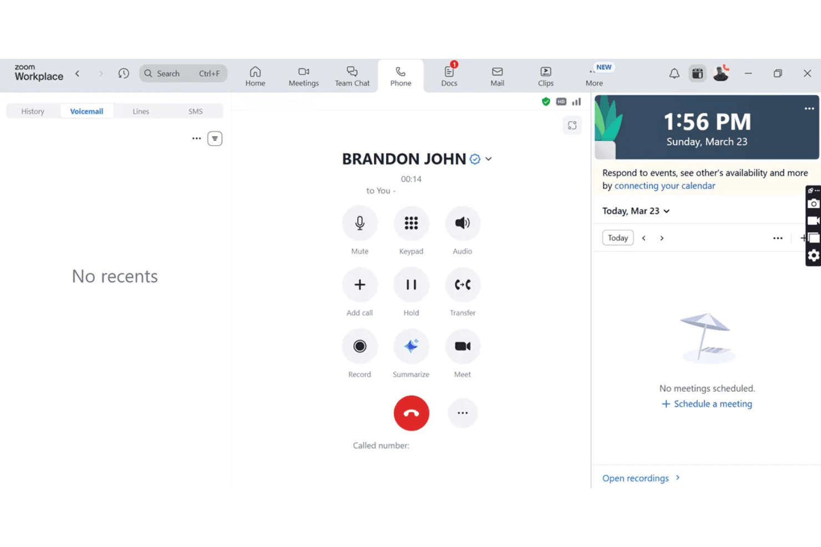Switch to the History tab

33,111
